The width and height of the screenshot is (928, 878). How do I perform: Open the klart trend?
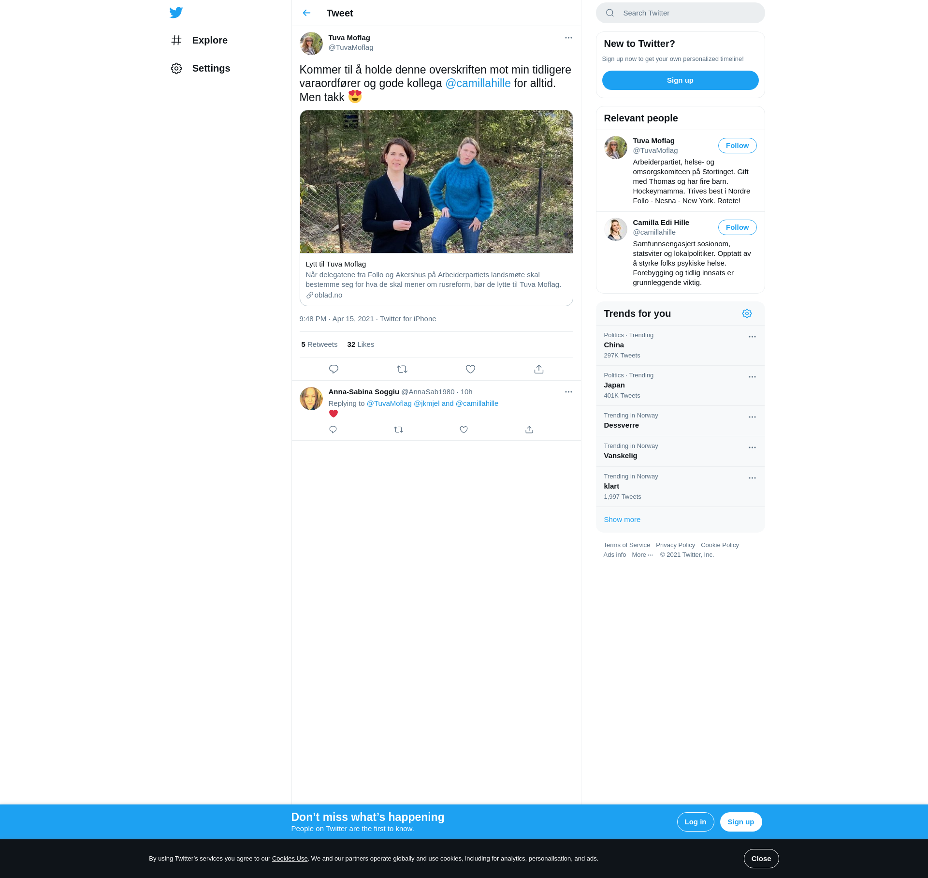click(681, 487)
